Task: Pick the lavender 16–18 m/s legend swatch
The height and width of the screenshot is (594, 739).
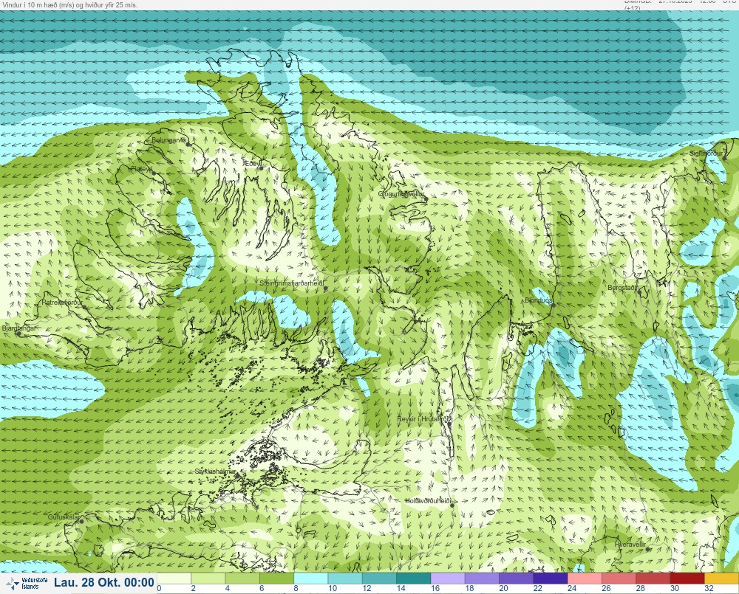Action: 448,579
